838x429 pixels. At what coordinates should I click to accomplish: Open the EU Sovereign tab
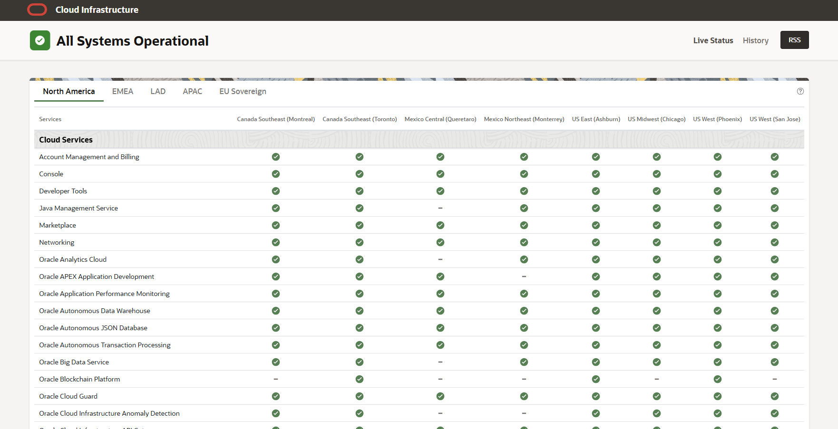coord(243,91)
